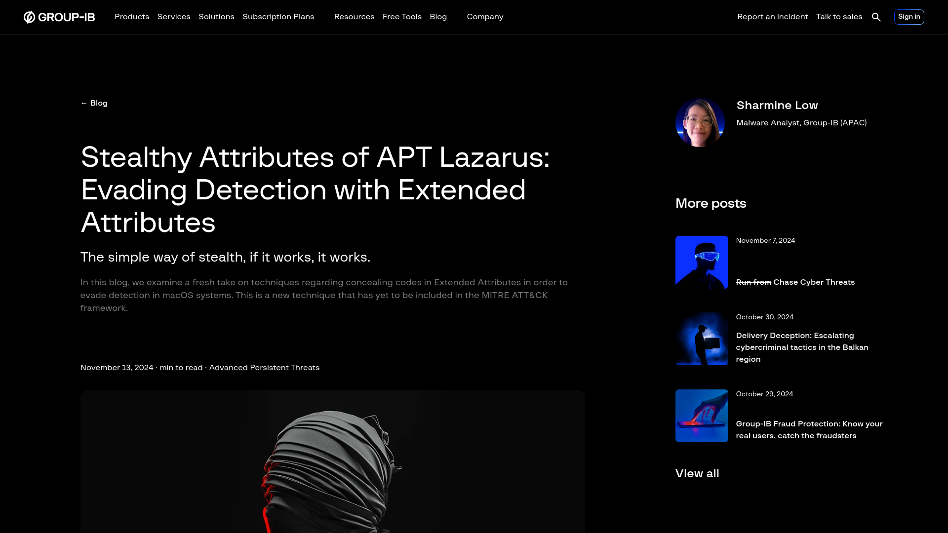Viewport: 948px width, 533px height.
Task: Click the search icon in navbar
Action: (x=876, y=16)
